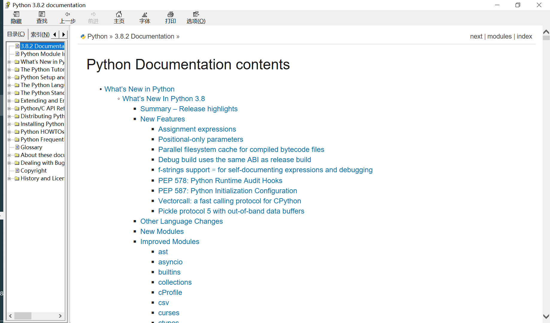Click the folder icon beside Python HOWTOs
The height and width of the screenshot is (323, 550).
[17, 132]
